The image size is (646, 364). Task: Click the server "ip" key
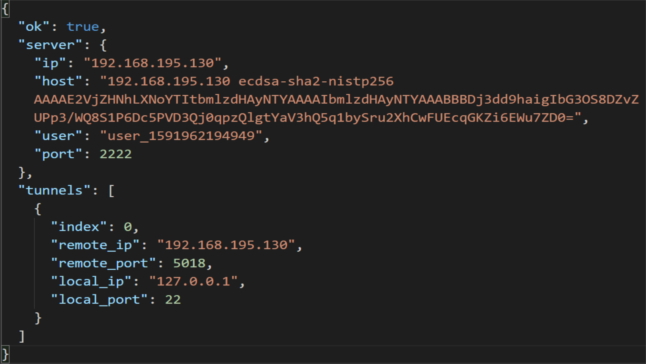tap(50, 63)
